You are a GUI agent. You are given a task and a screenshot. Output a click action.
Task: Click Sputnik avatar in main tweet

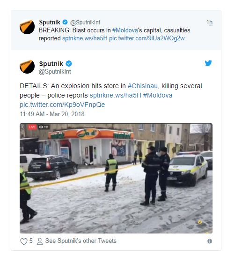coord(27,67)
